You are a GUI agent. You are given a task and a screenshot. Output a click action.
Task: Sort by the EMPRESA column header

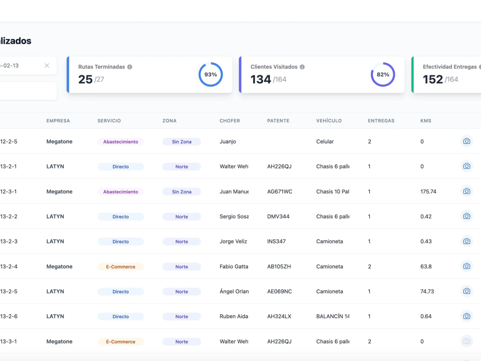(58, 121)
